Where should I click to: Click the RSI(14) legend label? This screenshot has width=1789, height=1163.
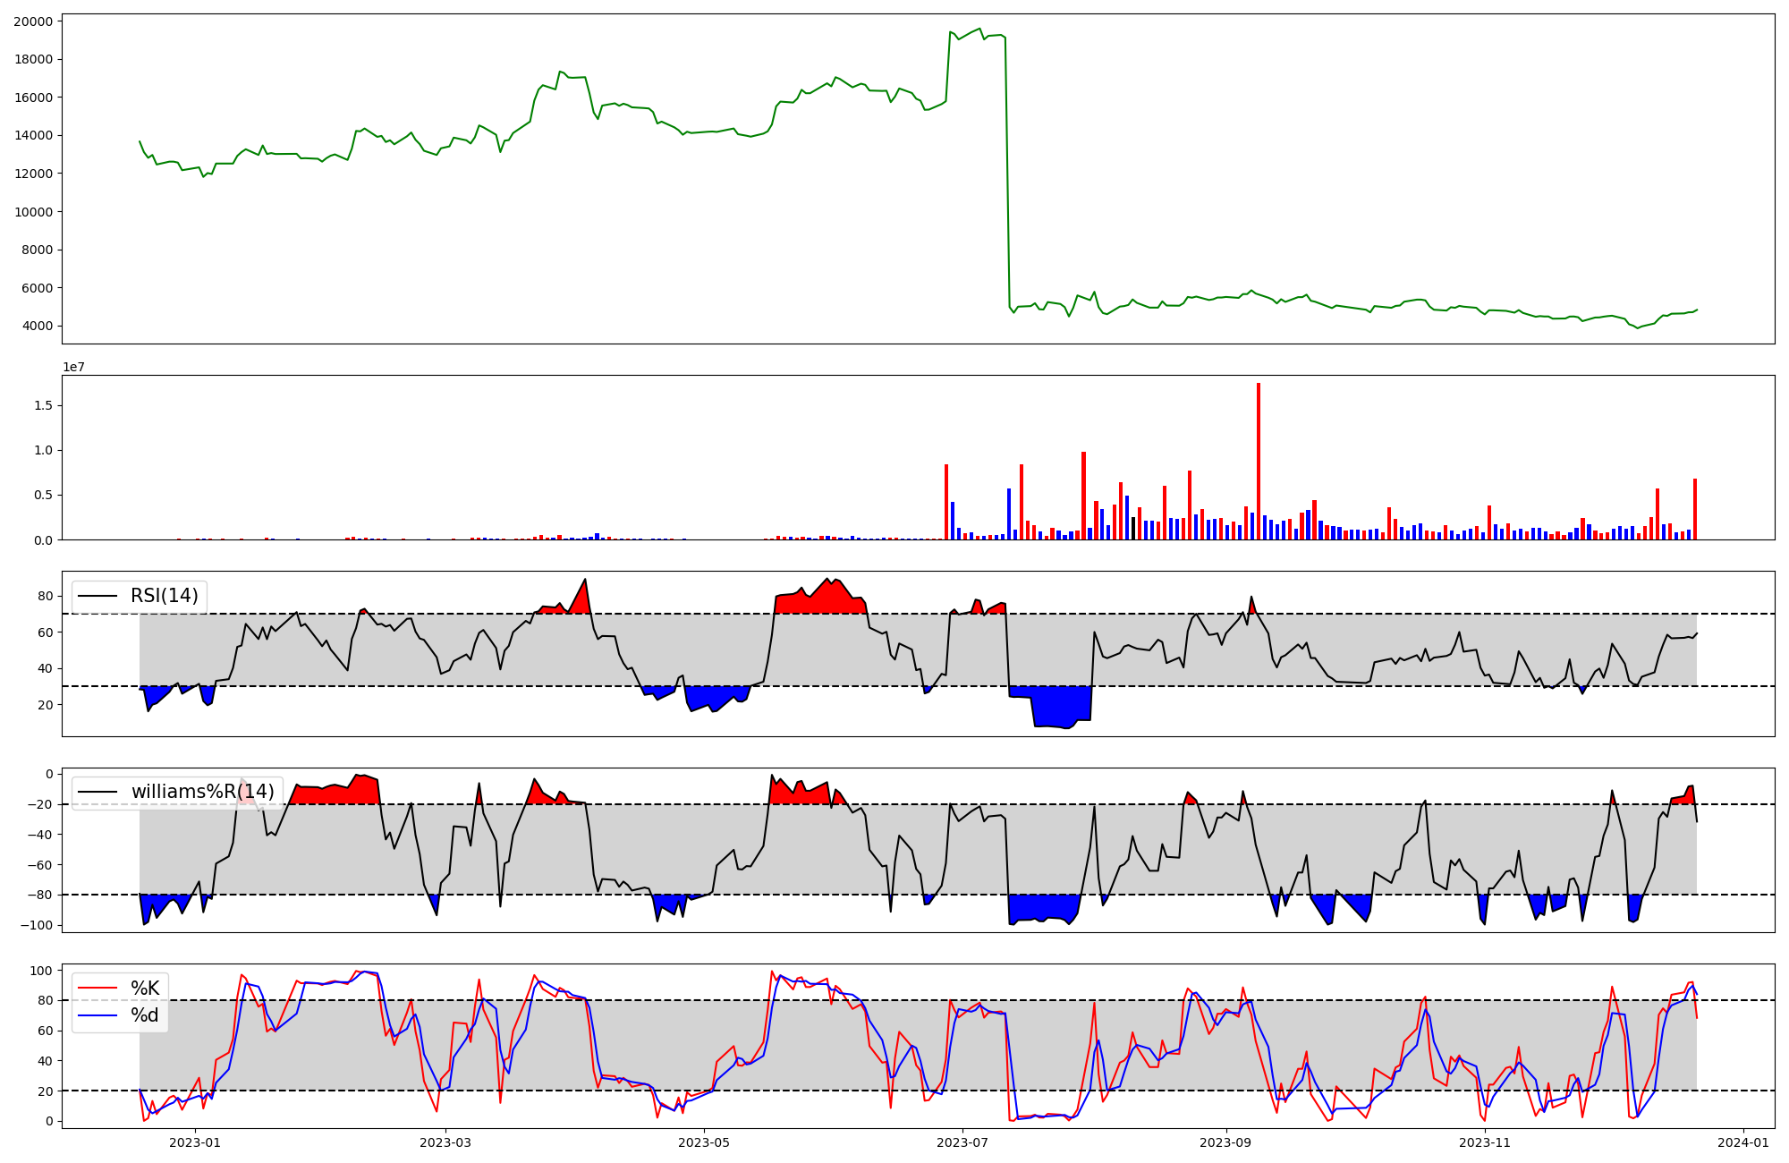(x=165, y=596)
